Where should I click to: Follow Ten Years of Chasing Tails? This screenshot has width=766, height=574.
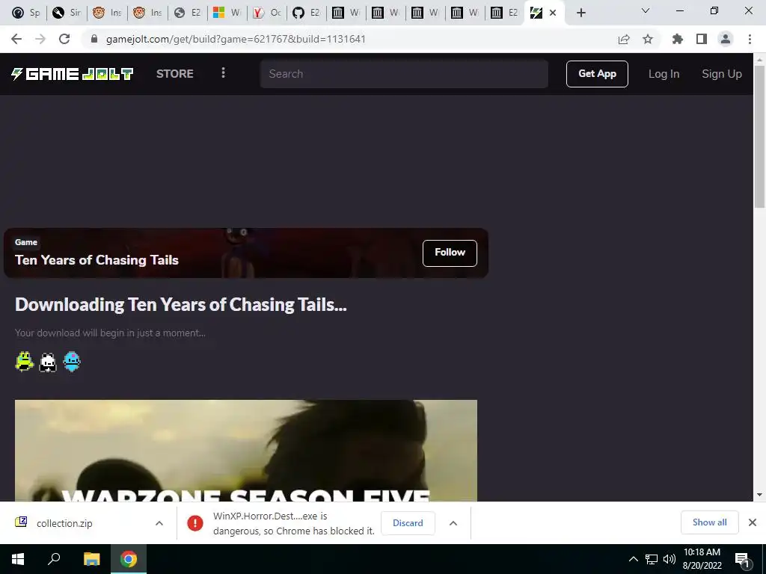pyautogui.click(x=450, y=253)
